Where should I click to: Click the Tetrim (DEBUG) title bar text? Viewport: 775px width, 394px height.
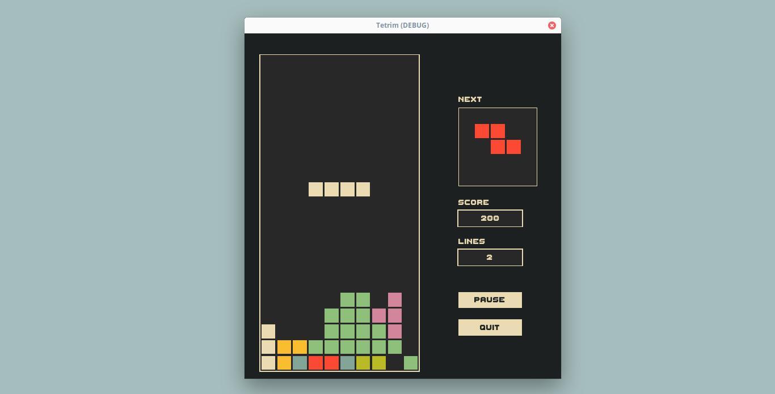point(402,25)
